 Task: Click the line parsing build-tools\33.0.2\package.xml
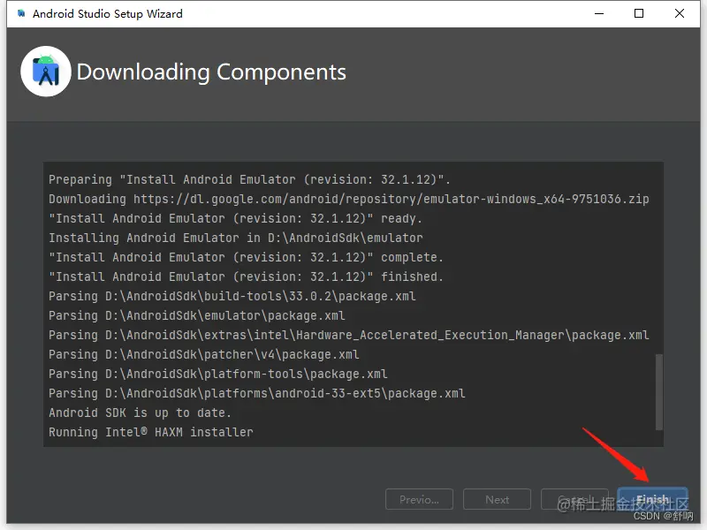[x=232, y=296]
